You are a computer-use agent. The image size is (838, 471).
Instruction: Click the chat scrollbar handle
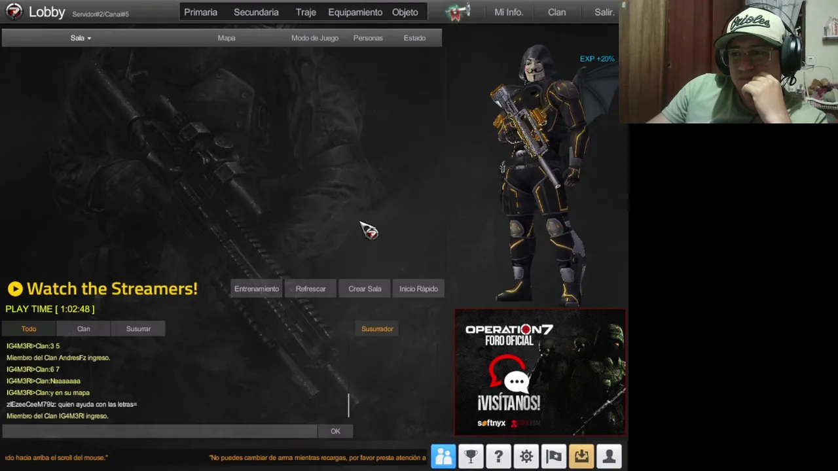pyautogui.click(x=348, y=405)
